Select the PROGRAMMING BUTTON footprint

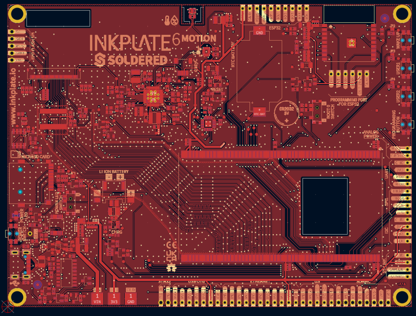coord(406,124)
